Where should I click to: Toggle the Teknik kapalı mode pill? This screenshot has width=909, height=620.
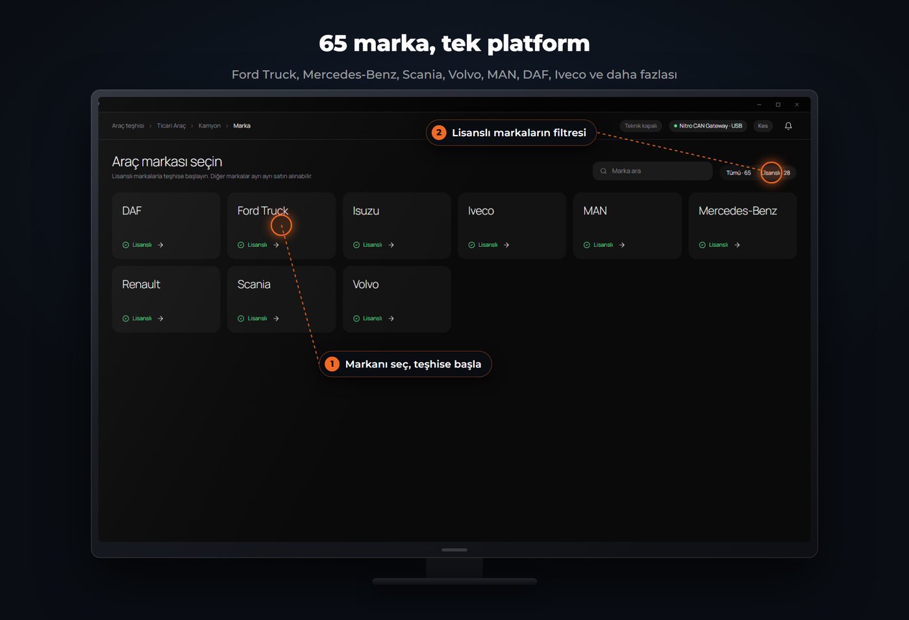tap(641, 126)
